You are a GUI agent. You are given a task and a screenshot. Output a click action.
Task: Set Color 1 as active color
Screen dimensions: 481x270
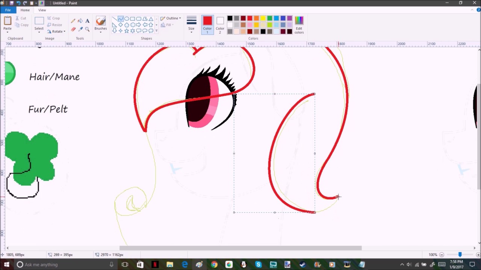[207, 25]
